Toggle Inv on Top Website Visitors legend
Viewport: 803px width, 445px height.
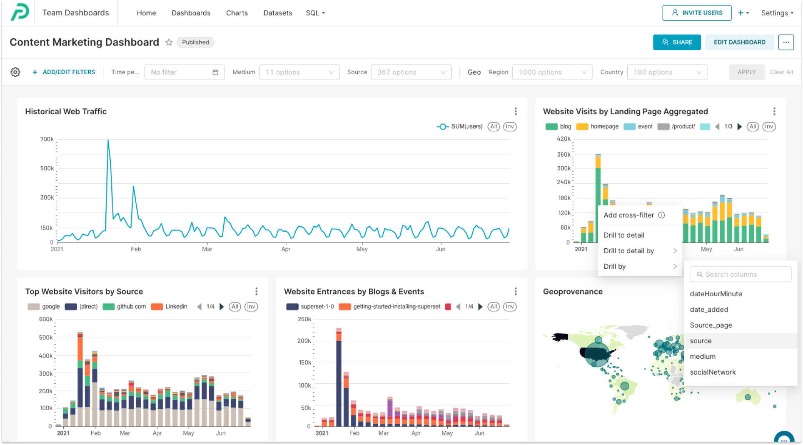click(251, 306)
